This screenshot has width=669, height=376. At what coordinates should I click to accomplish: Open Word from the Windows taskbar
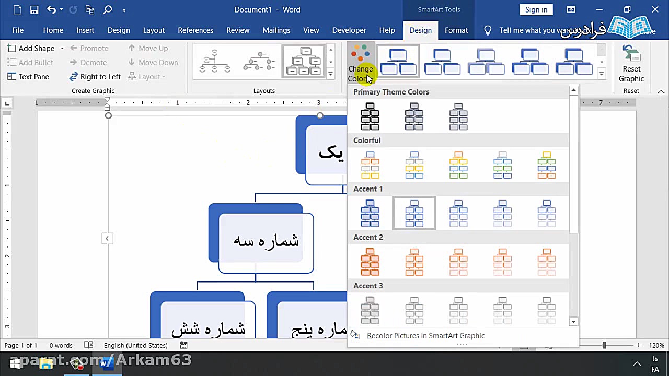coord(107,363)
